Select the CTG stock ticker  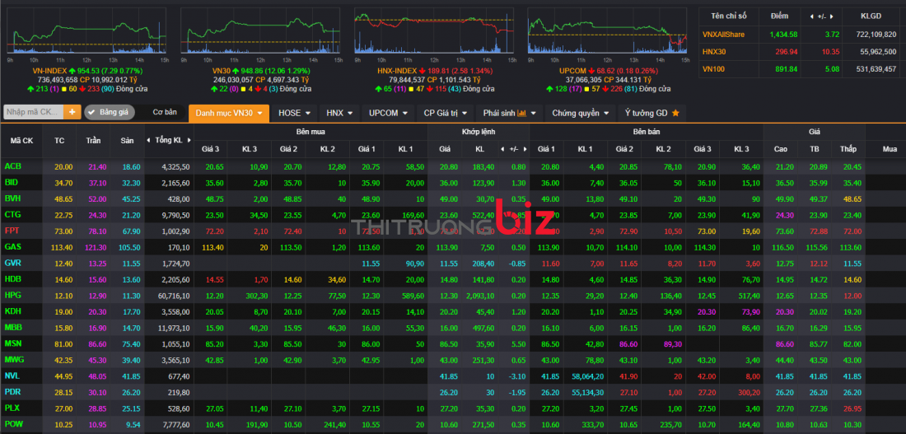click(x=12, y=214)
